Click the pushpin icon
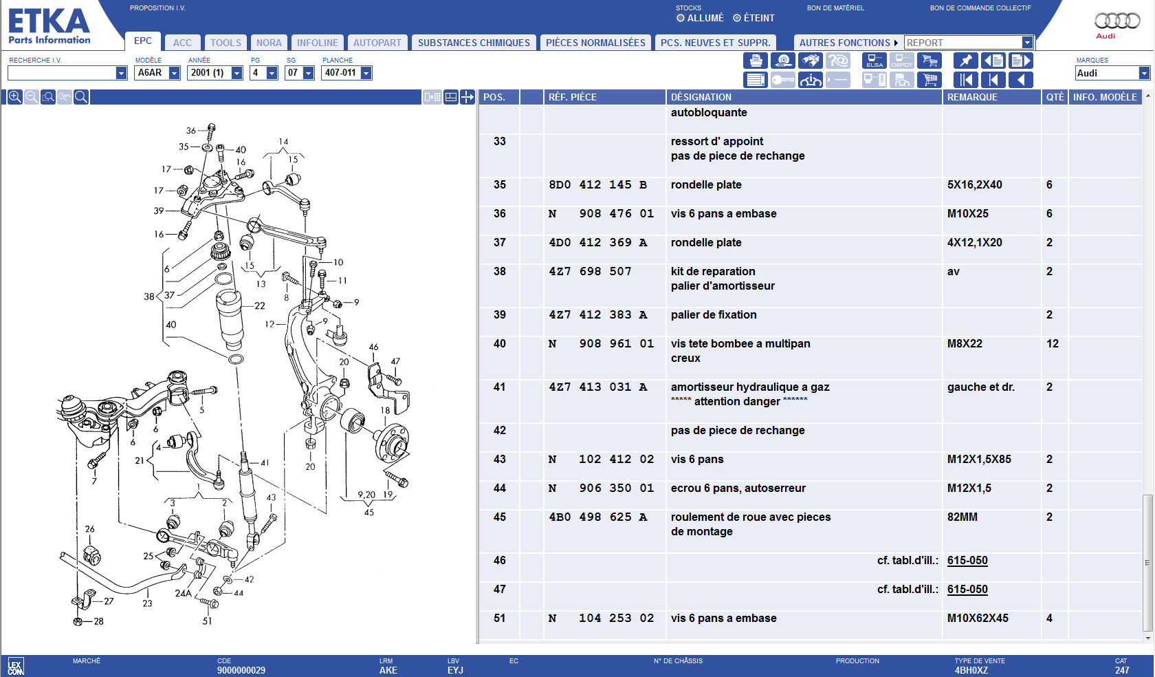1155x677 pixels. tap(965, 61)
